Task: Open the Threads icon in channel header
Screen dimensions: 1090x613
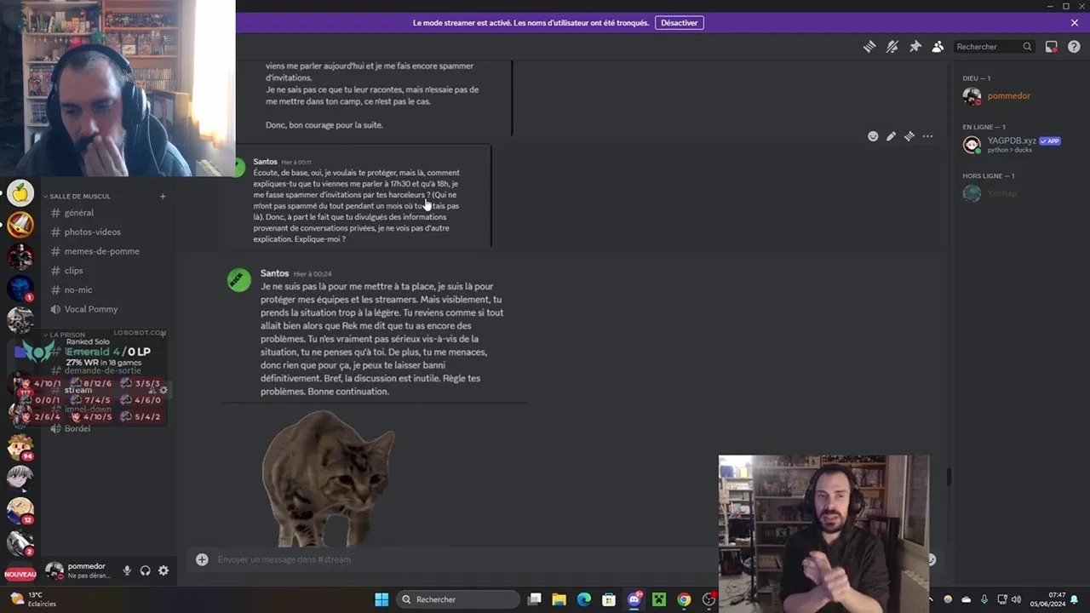Action: pos(869,47)
